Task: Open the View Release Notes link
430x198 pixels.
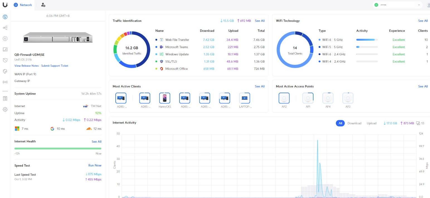Action: pyautogui.click(x=26, y=66)
